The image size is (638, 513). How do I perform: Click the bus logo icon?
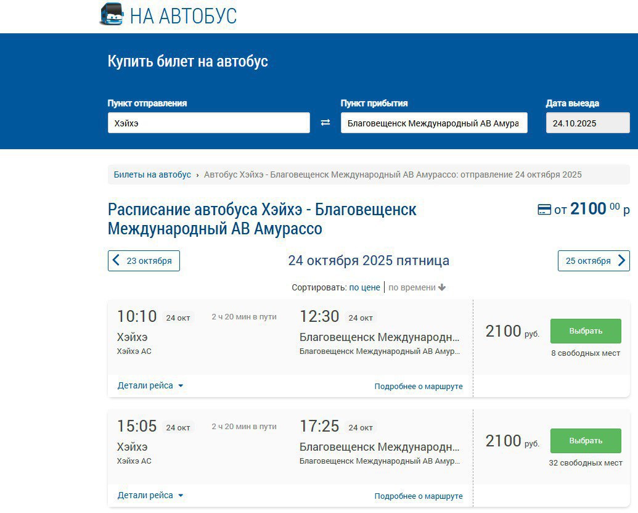[x=112, y=14]
